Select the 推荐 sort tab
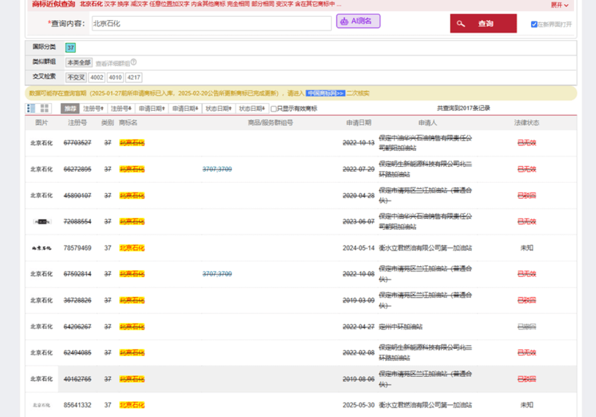The image size is (596, 417). [x=70, y=108]
